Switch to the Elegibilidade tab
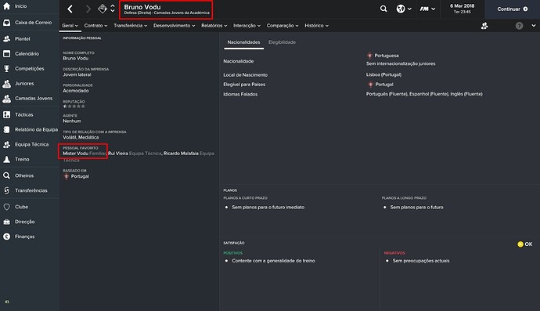 coord(282,42)
